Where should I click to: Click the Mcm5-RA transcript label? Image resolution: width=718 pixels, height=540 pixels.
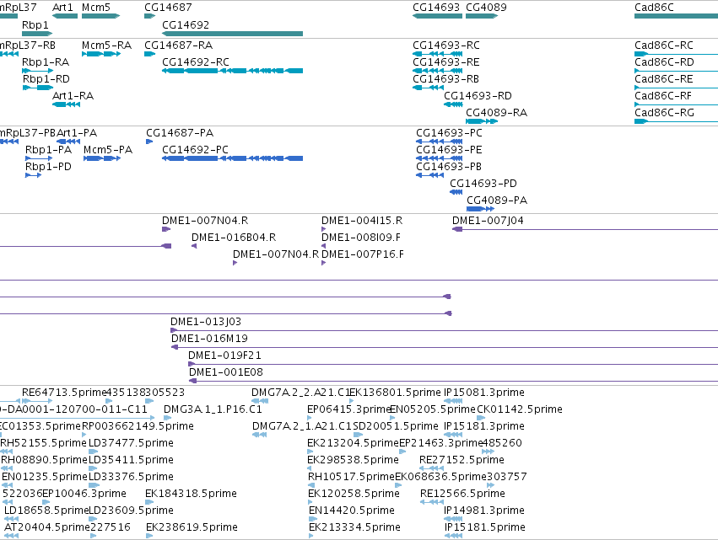coord(106,45)
